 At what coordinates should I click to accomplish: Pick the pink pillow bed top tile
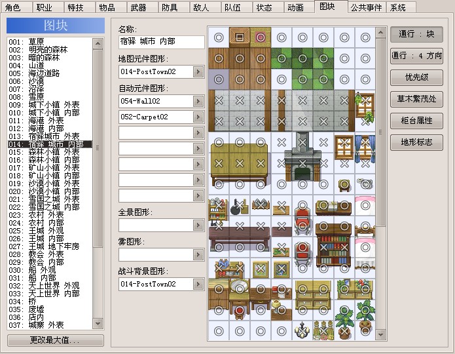point(365,205)
